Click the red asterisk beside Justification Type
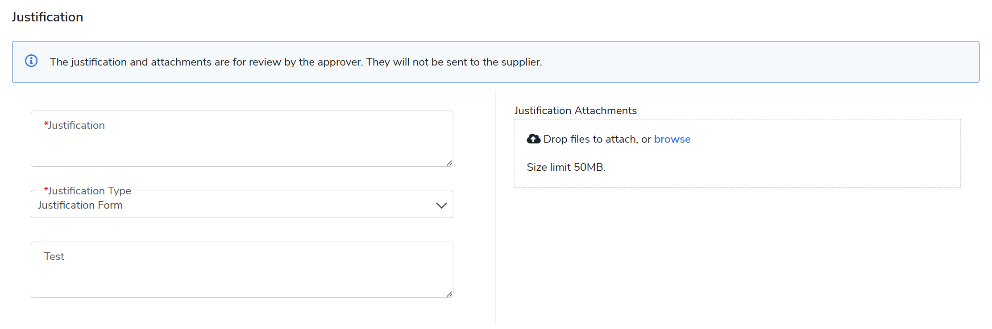 [x=46, y=189]
